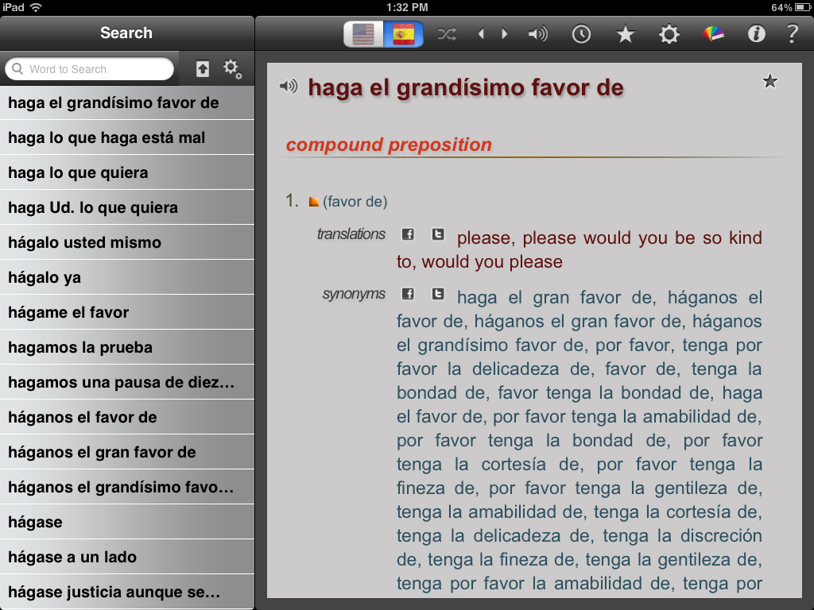Open settings gear in top toolbar
This screenshot has width=814, height=610.
[669, 34]
